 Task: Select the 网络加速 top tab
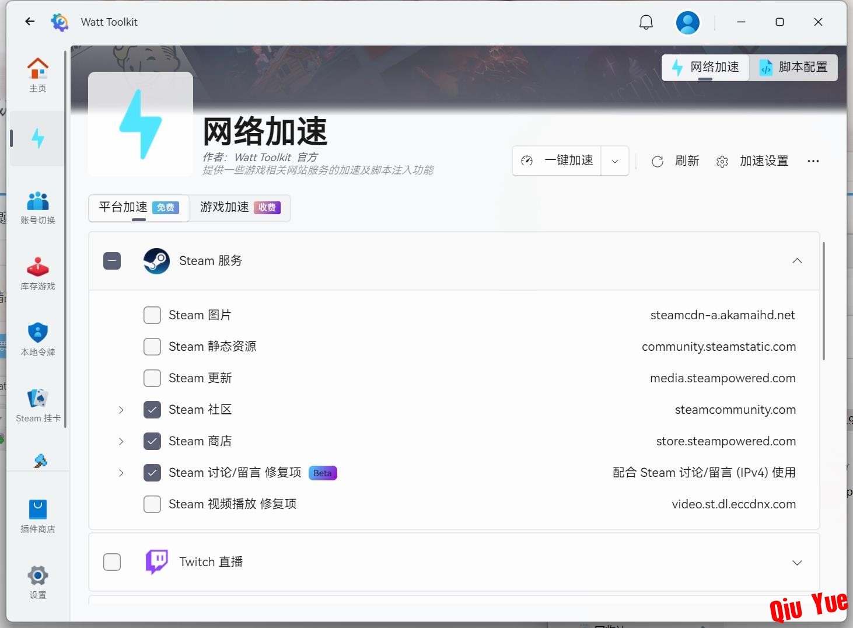[705, 67]
